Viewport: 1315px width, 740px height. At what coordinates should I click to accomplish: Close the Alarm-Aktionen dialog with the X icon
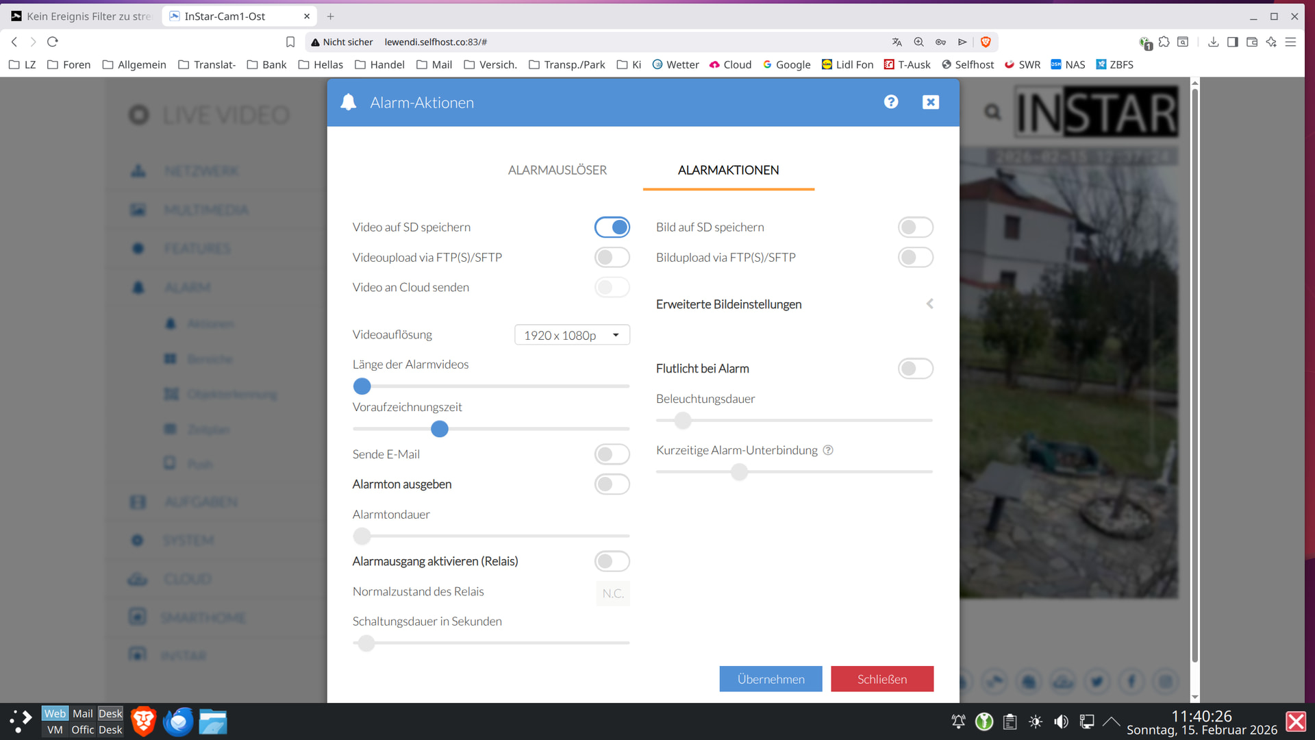coord(930,102)
